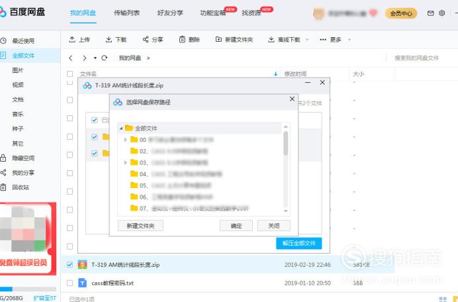Click the Offline Download (离线下载) icon

click(271, 40)
